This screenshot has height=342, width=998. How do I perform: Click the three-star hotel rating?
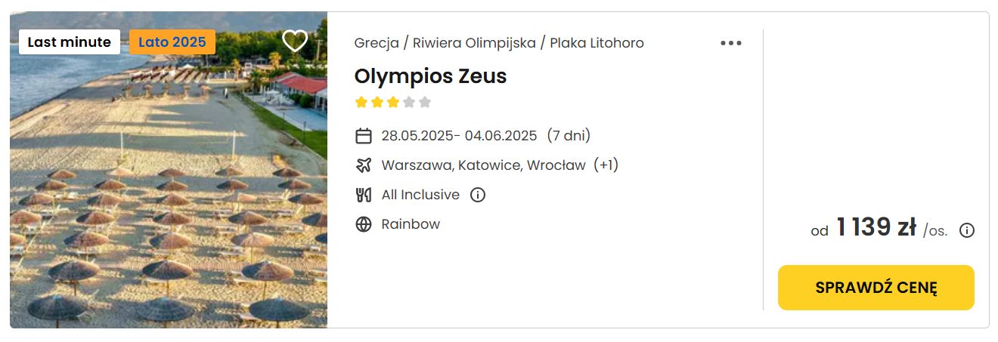[392, 103]
